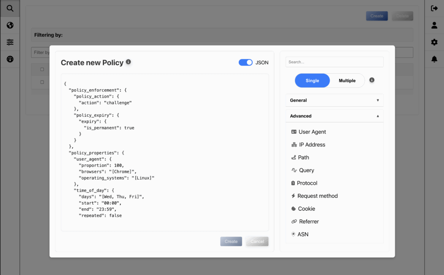Click the dashboard gauge icon in sidebar

pyautogui.click(x=10, y=59)
